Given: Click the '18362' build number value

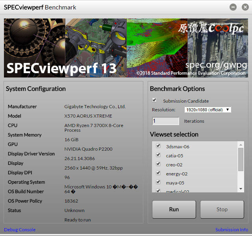Looking at the screenshot, I should 71,201.
